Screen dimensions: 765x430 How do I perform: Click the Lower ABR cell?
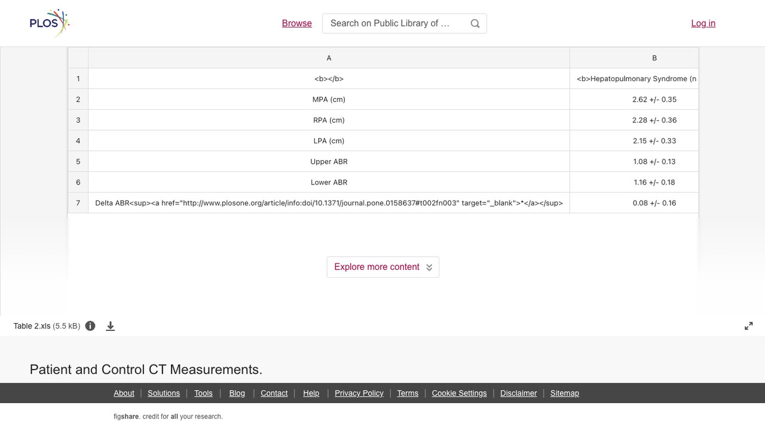(x=329, y=182)
